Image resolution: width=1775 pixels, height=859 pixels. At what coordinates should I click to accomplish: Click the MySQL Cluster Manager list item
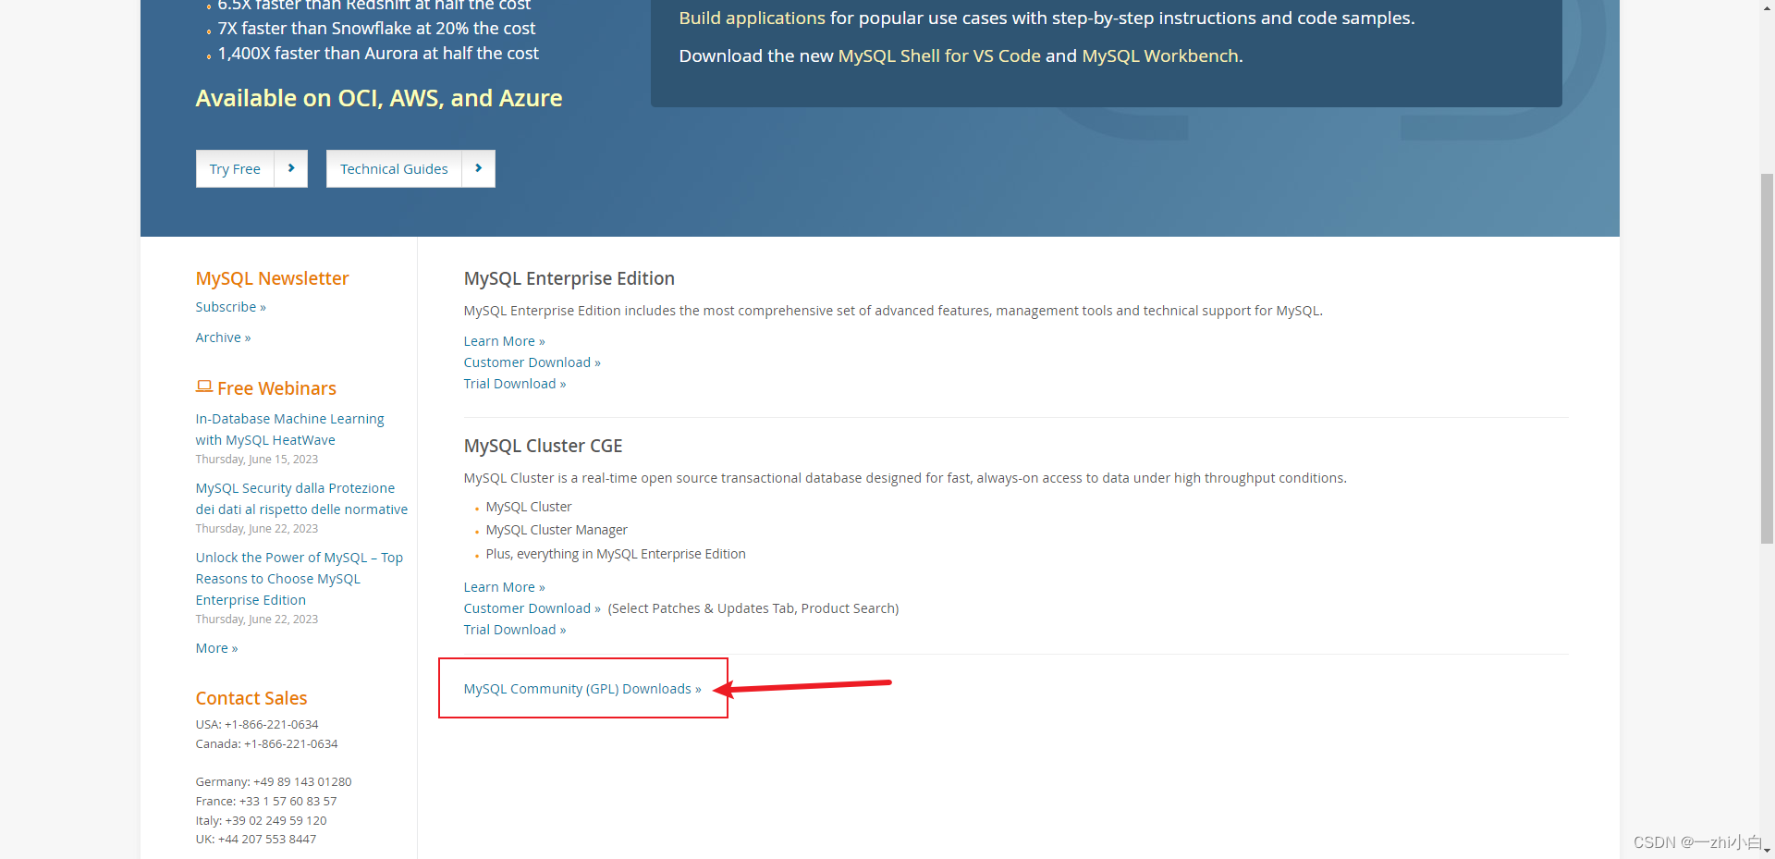pos(557,530)
